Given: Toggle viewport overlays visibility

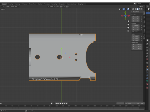Looking at the screenshot, I should 128,9.
